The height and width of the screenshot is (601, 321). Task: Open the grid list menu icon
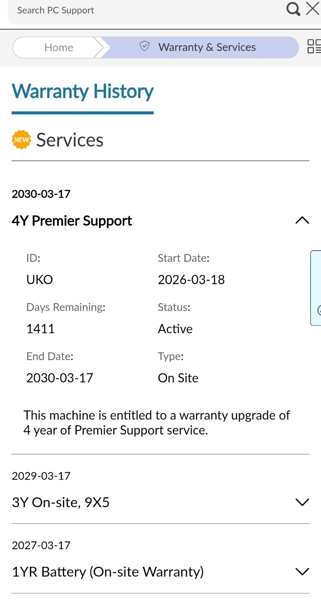click(314, 47)
